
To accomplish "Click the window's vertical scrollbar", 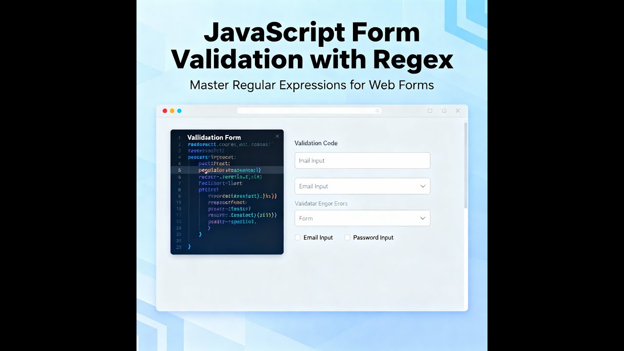I will pyautogui.click(x=466, y=166).
